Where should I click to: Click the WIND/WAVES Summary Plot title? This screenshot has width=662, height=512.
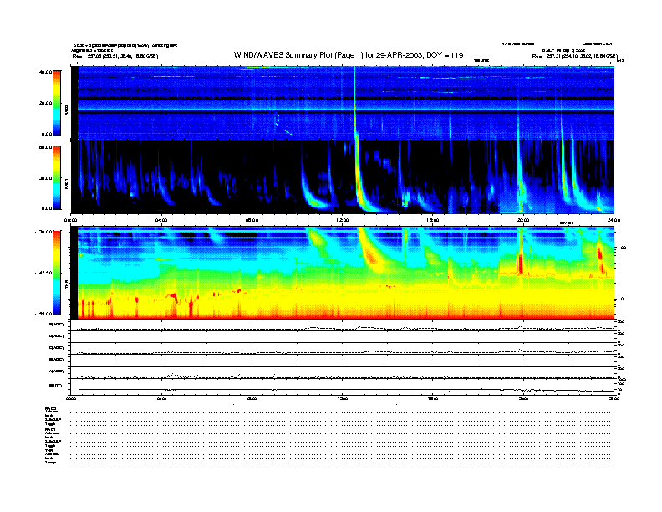click(x=349, y=55)
